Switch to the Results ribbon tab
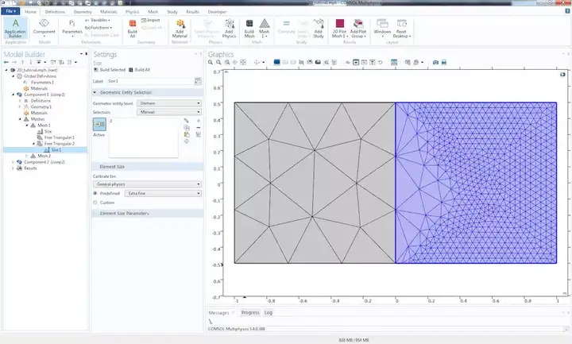Viewport: 572px width, 344px height. pyautogui.click(x=192, y=12)
